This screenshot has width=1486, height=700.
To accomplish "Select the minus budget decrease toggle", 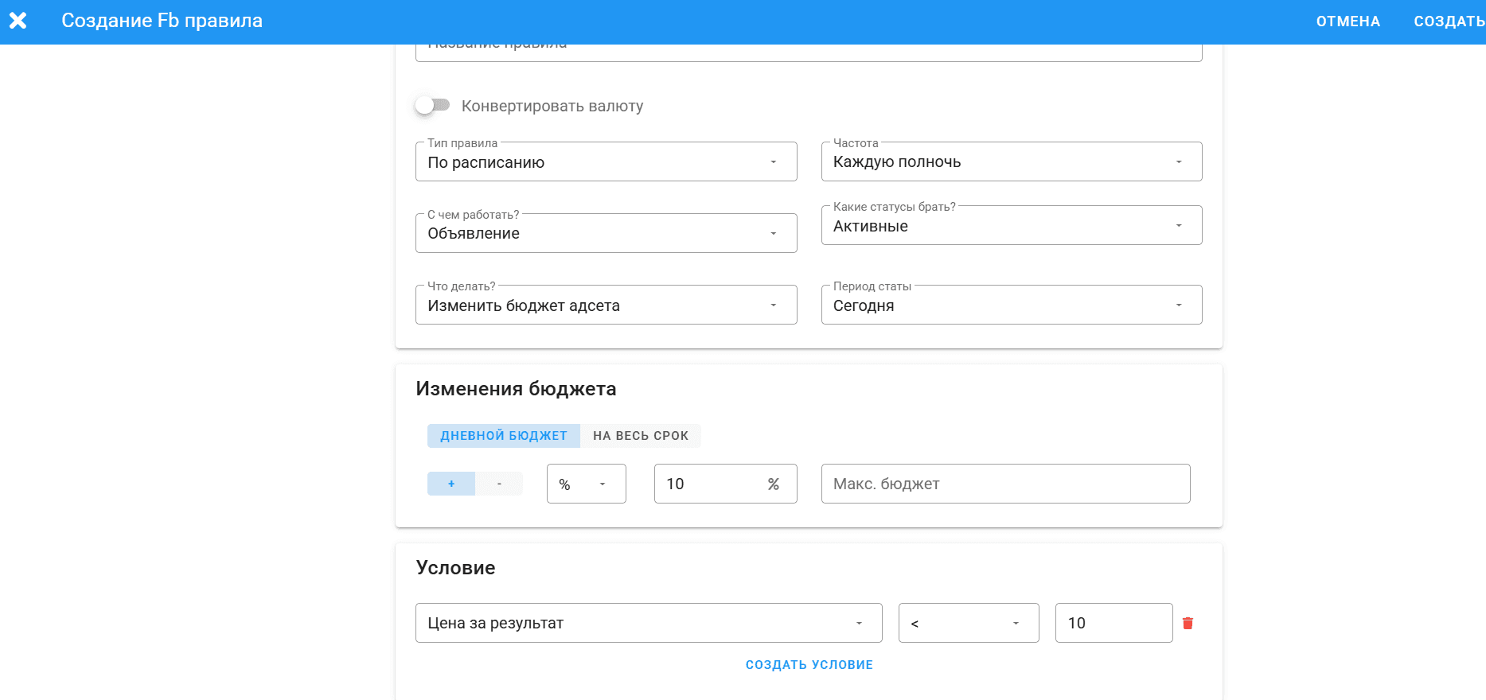I will pos(499,484).
